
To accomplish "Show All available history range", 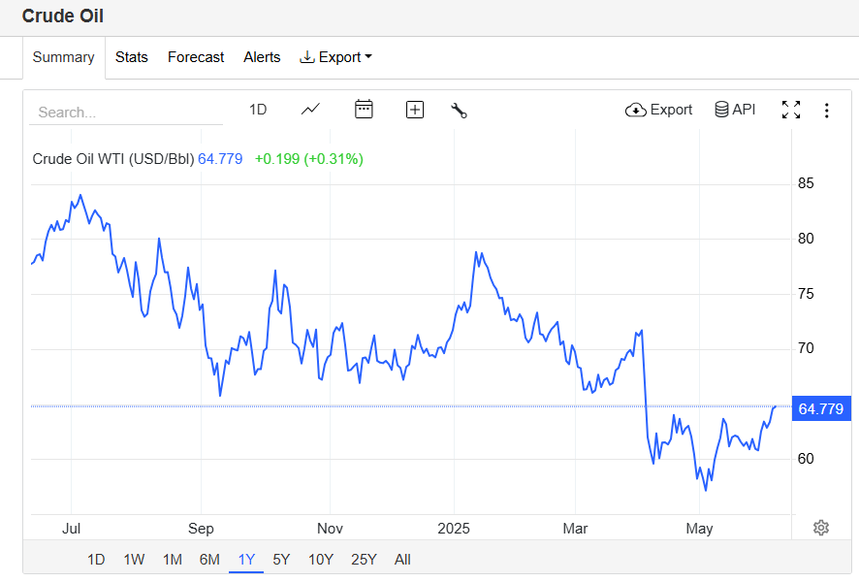I will point(402,560).
